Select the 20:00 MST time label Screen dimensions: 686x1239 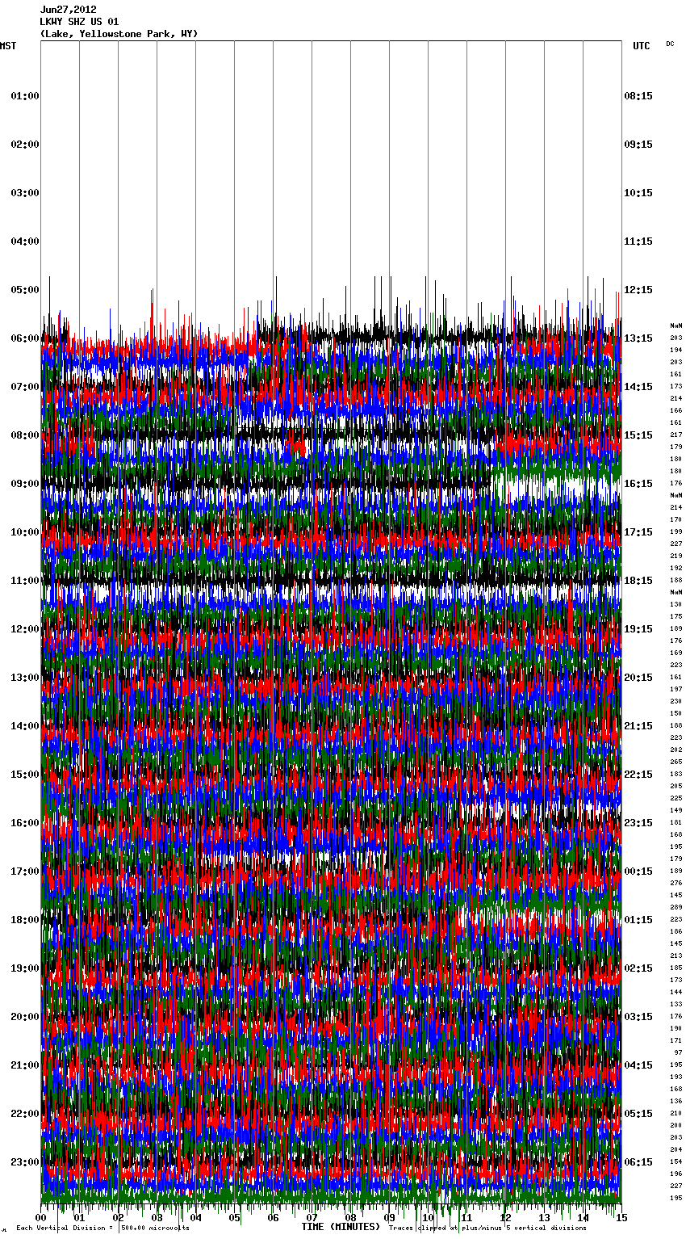[25, 1017]
